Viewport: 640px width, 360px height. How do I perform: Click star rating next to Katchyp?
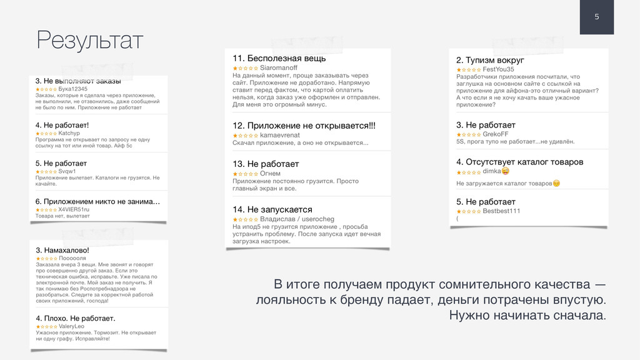point(46,134)
